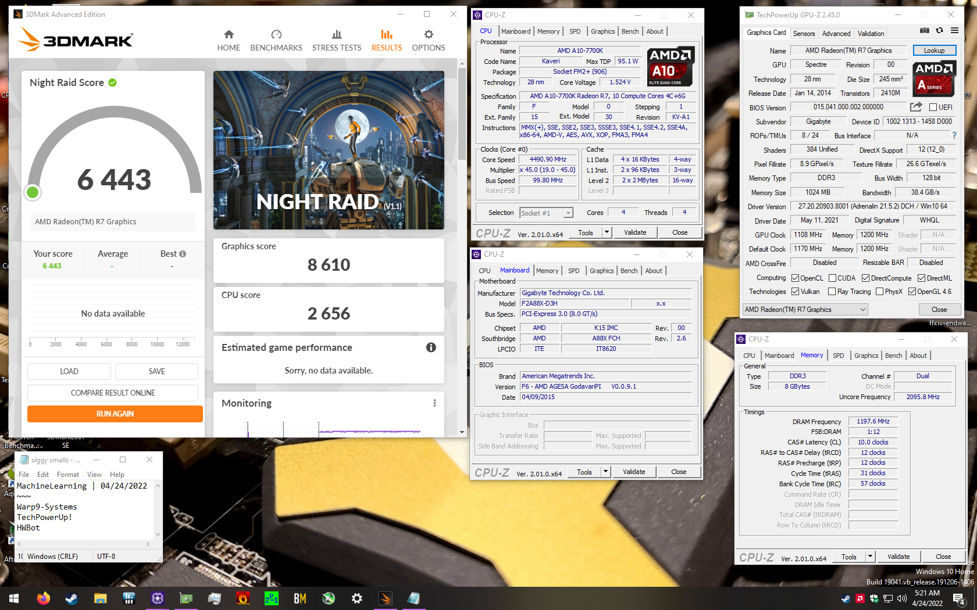Click the Tools button in the CPU-Z Memory window

[x=849, y=557]
